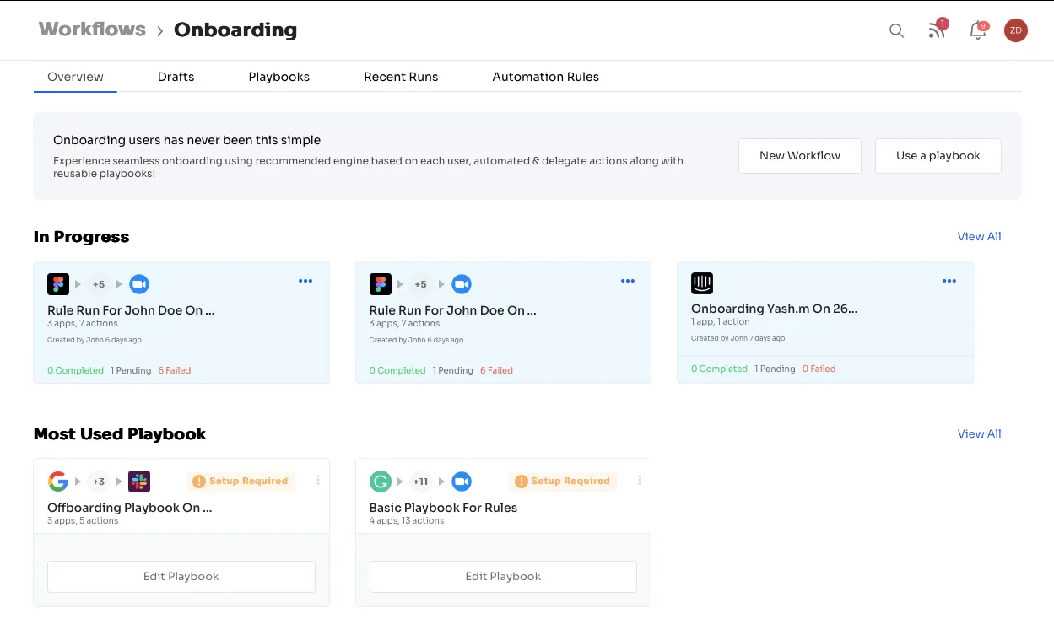Click the Google icon on Offboarding Playbook
1054x635 pixels.
57,482
